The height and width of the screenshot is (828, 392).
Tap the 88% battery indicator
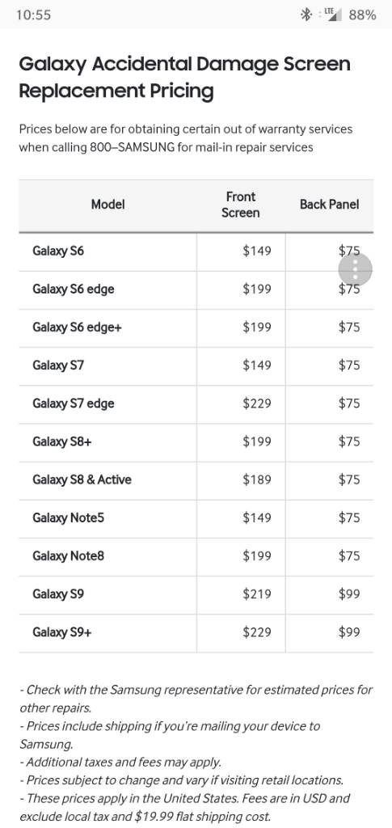pos(362,15)
